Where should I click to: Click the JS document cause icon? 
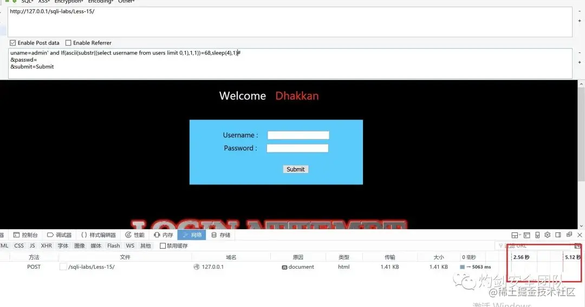(284, 267)
